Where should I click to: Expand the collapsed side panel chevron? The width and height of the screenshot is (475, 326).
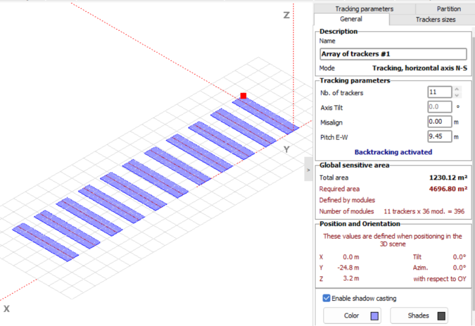[x=308, y=169]
